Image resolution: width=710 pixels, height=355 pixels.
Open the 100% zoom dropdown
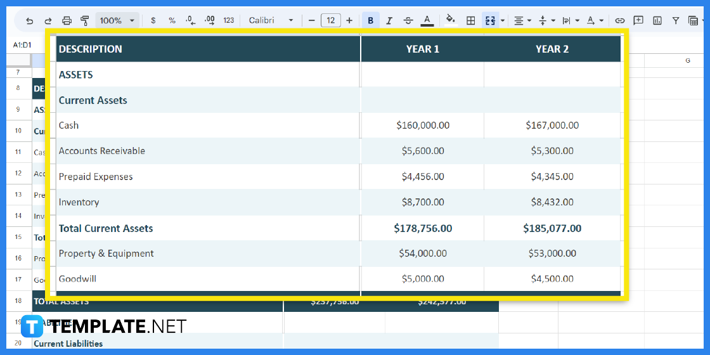pyautogui.click(x=117, y=20)
